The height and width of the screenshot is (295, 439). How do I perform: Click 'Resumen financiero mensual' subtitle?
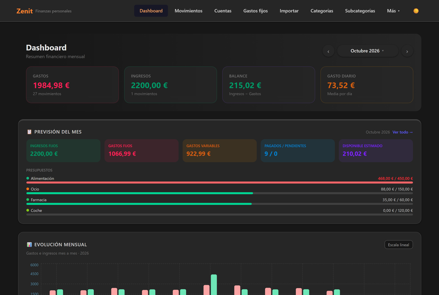pos(55,56)
